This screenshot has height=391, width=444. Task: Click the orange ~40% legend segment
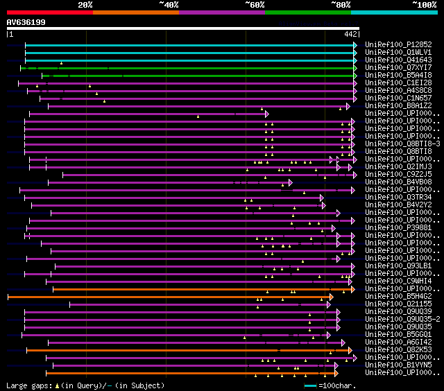tap(136, 12)
